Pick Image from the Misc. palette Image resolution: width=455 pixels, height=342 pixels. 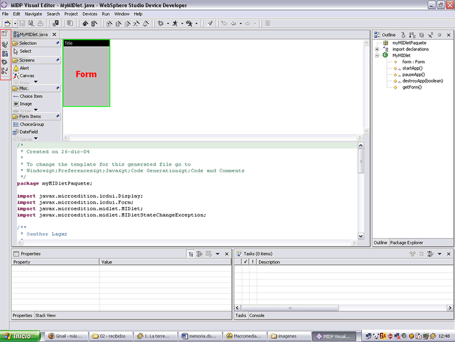point(23,104)
